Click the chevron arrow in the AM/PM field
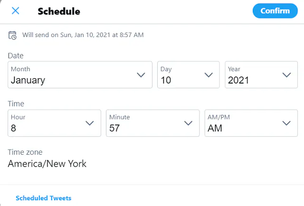Screen dimensions: 304x206 click(286, 123)
